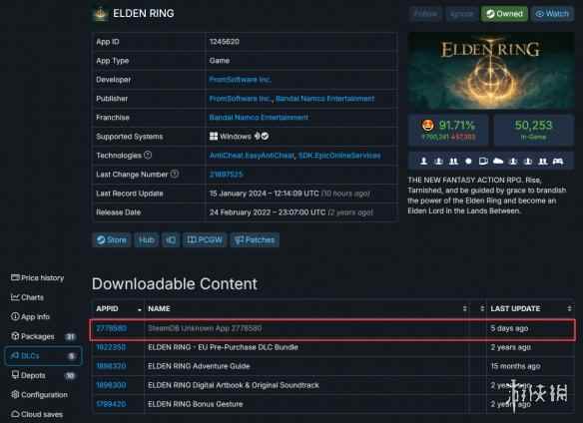
Task: Sort by LAST UPDATE column arrows
Action: 569,308
